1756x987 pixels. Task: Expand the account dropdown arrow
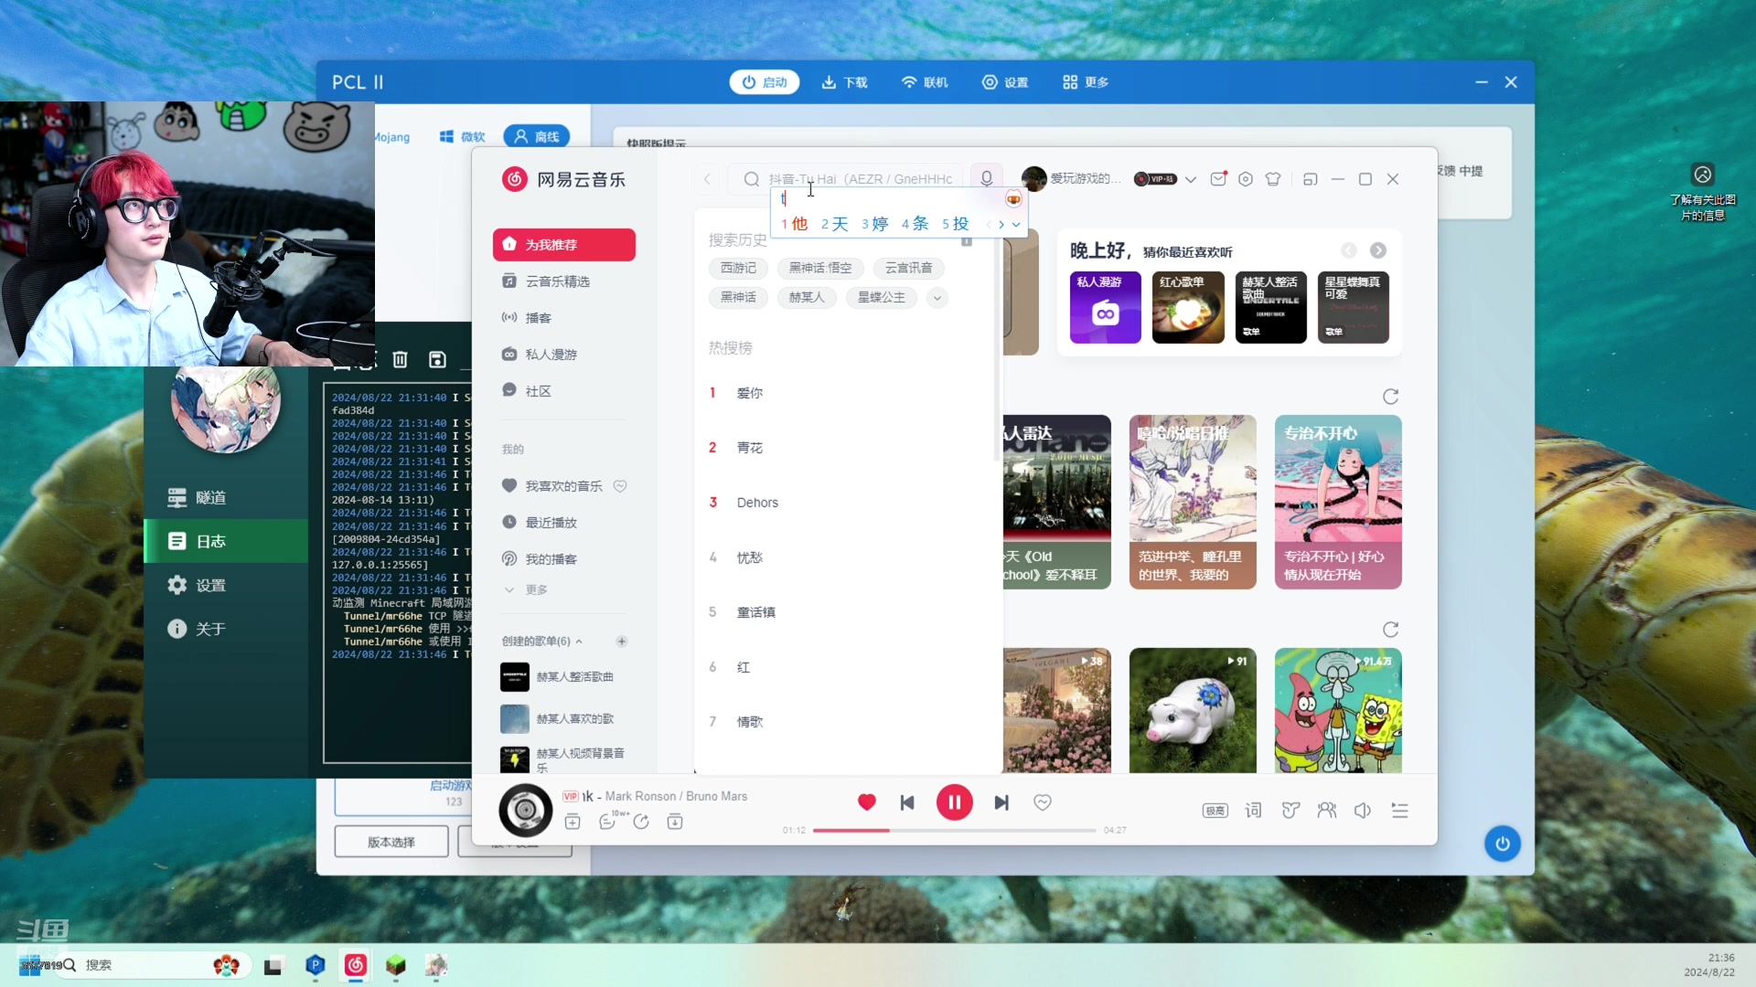pyautogui.click(x=1191, y=179)
